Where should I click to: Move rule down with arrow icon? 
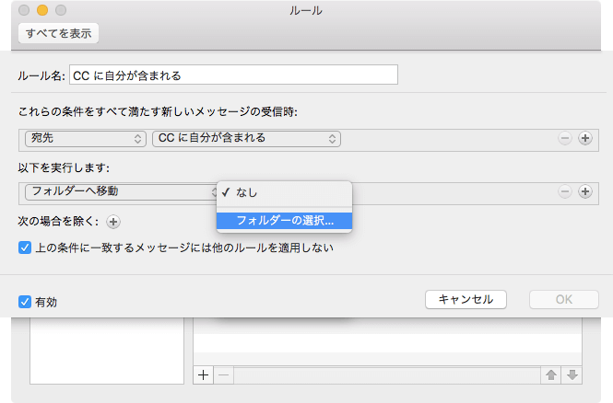pyautogui.click(x=572, y=375)
